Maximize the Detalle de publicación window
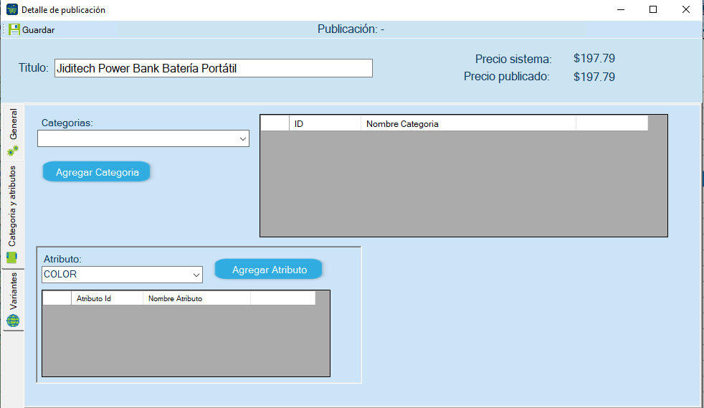 pos(653,9)
